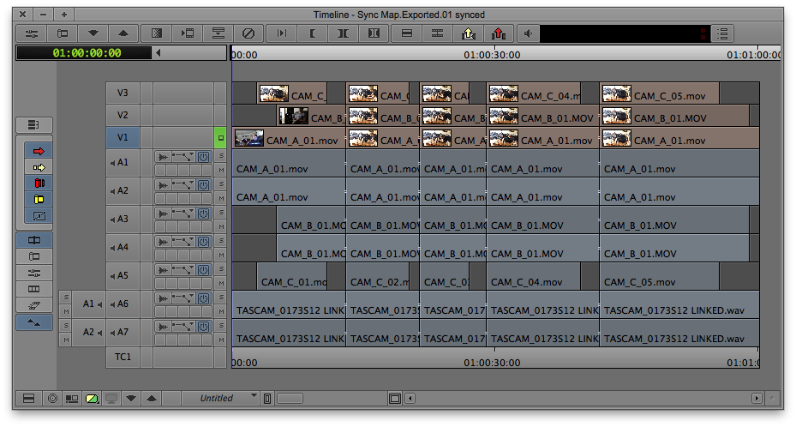Viewport: 796px width, 427px height.
Task: Click the bottom-most left palette icon with up arrow
Action: click(x=34, y=323)
